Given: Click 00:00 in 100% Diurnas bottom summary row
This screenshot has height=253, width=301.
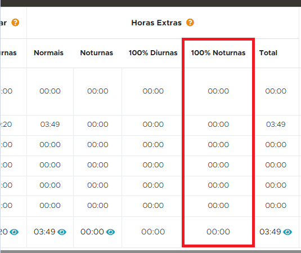Looking at the screenshot, I should tap(153, 232).
